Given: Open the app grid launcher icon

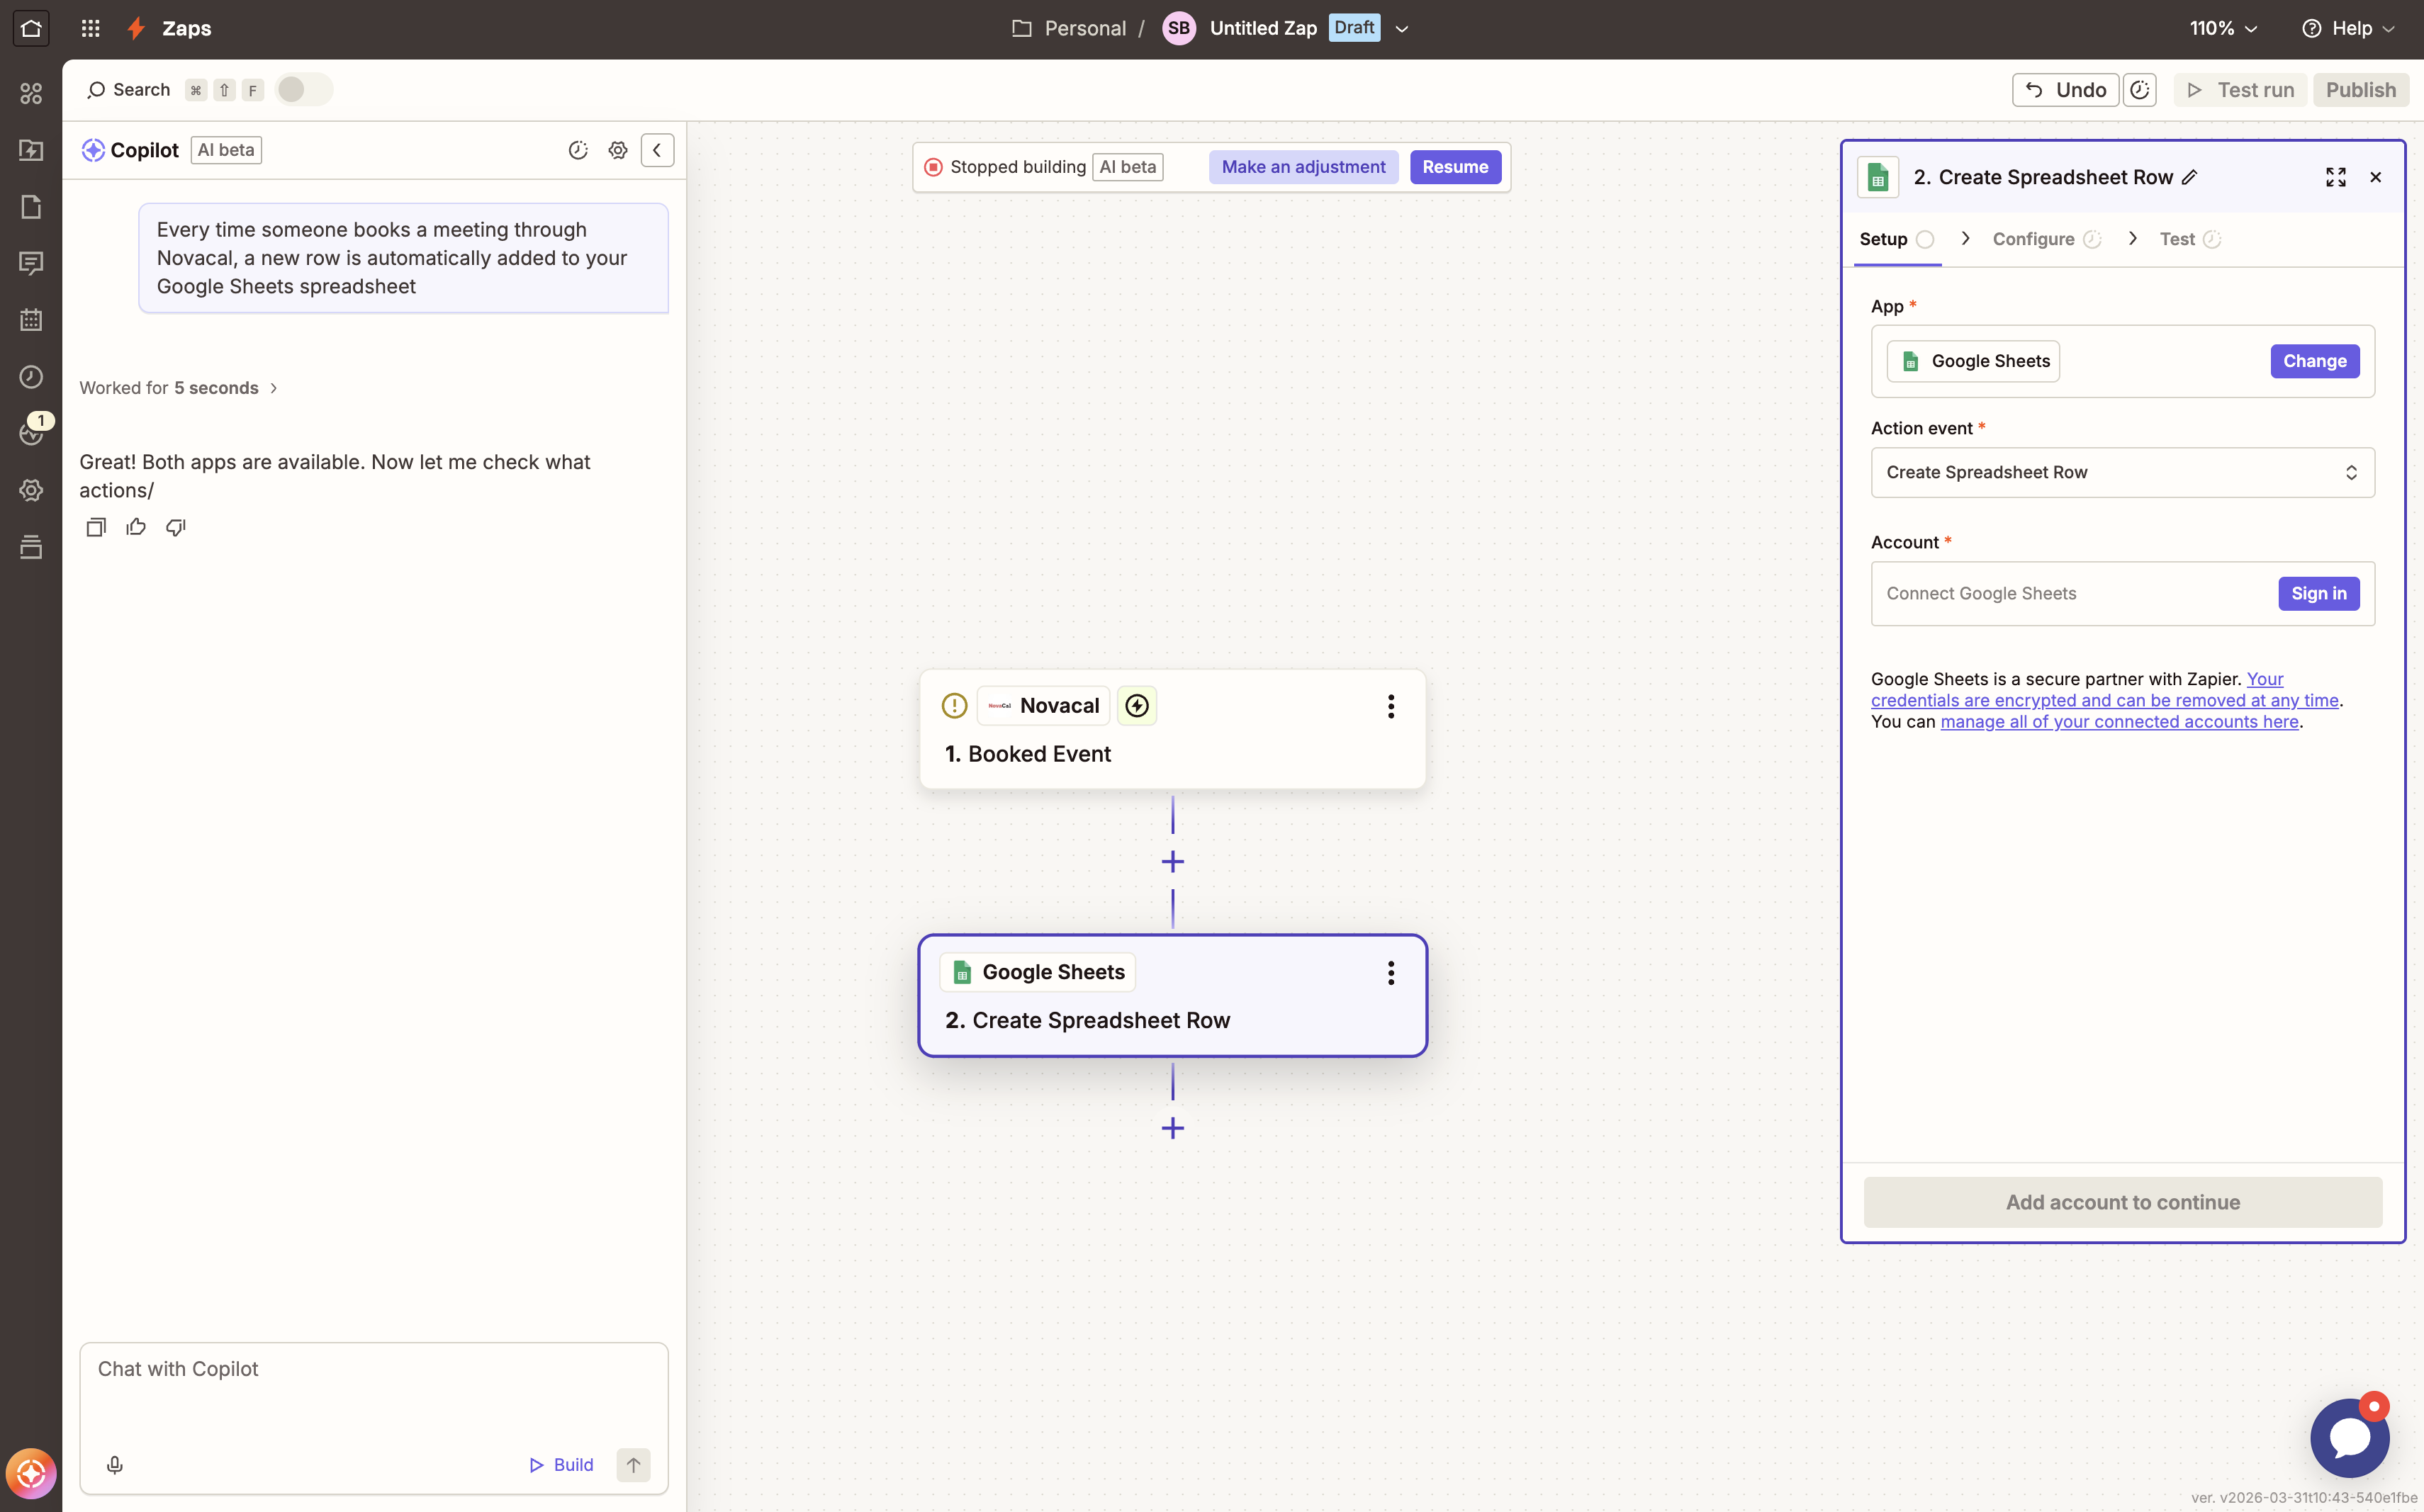Looking at the screenshot, I should tap(90, 28).
